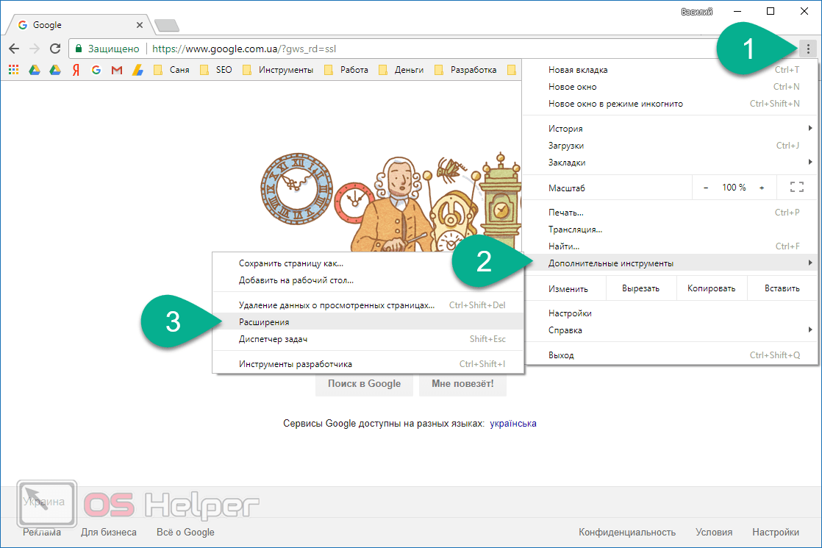This screenshot has width=822, height=548.
Task: Open a new incognito window menu item
Action: click(670, 104)
